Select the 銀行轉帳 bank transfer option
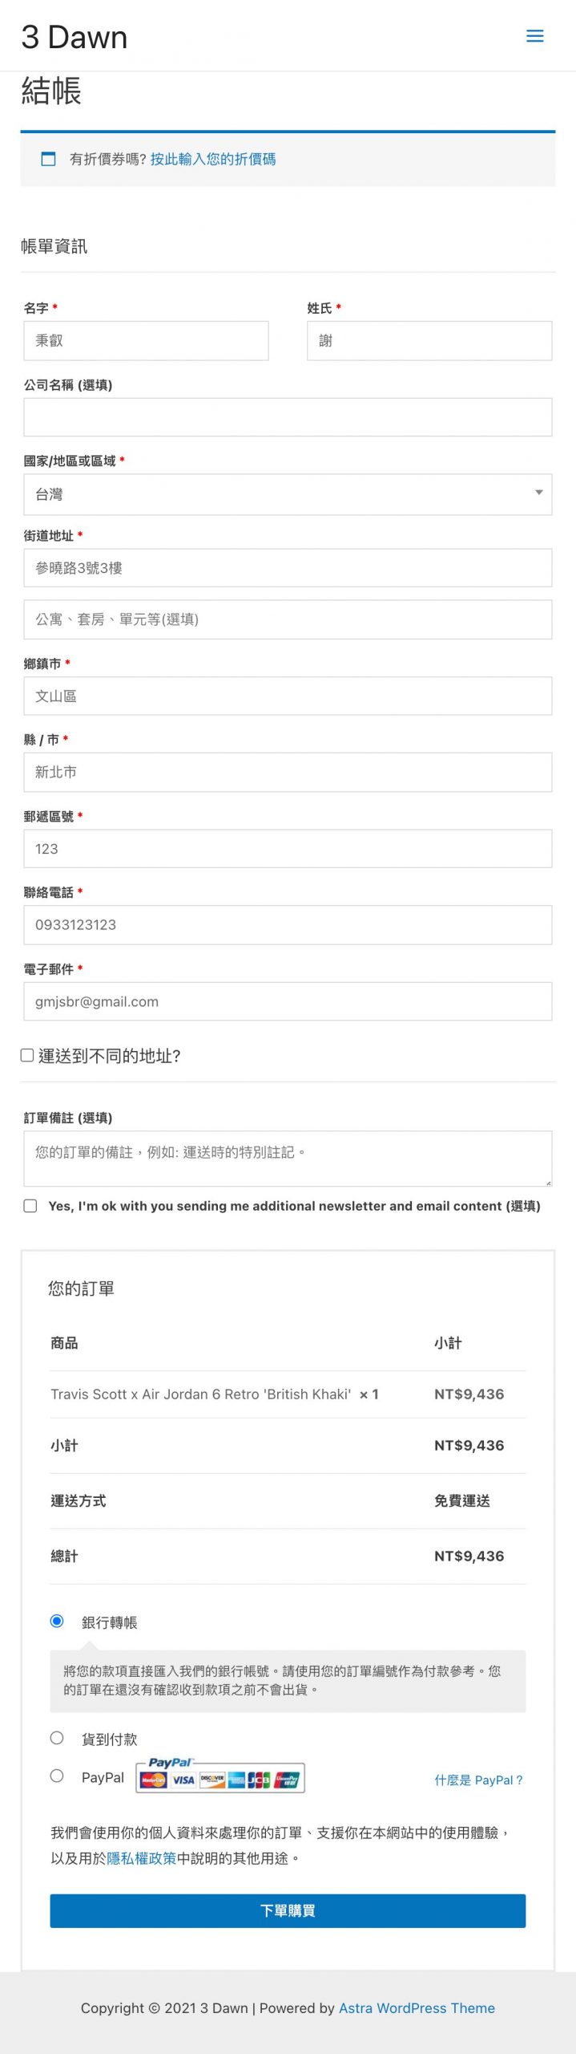This screenshot has width=576, height=2054. 57,1621
